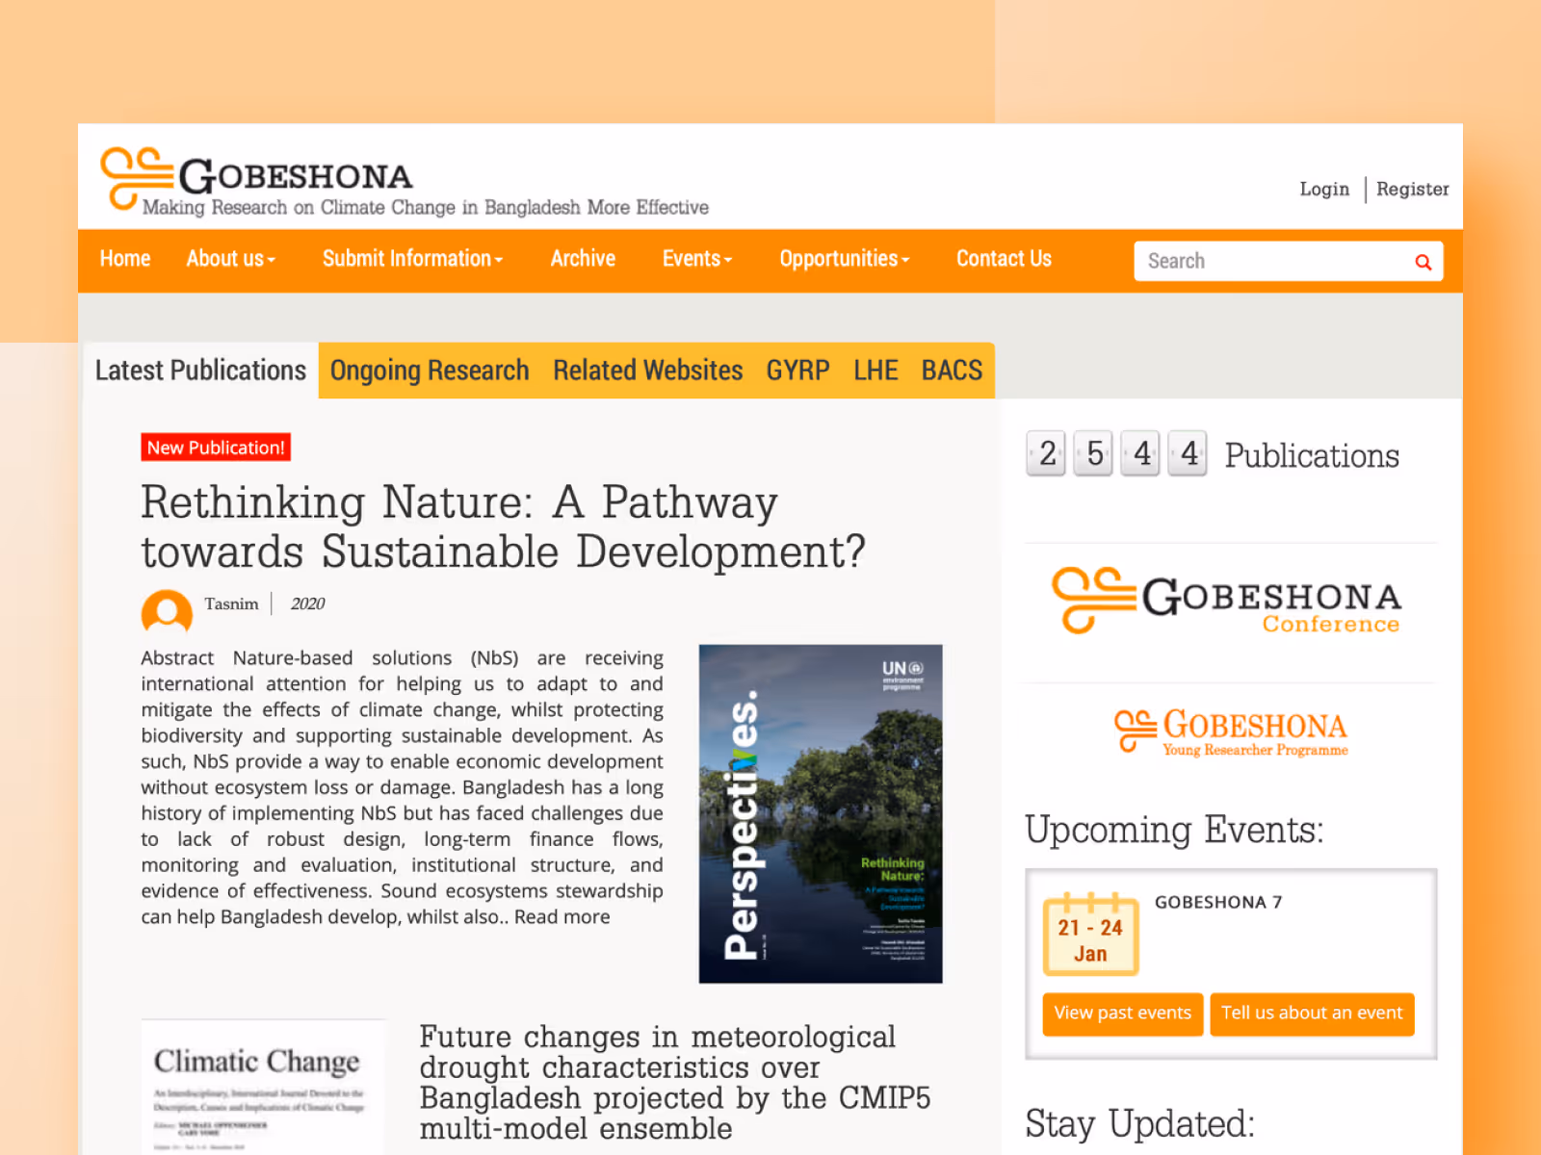
Task: Click Read more on the abstract
Action: [562, 916]
